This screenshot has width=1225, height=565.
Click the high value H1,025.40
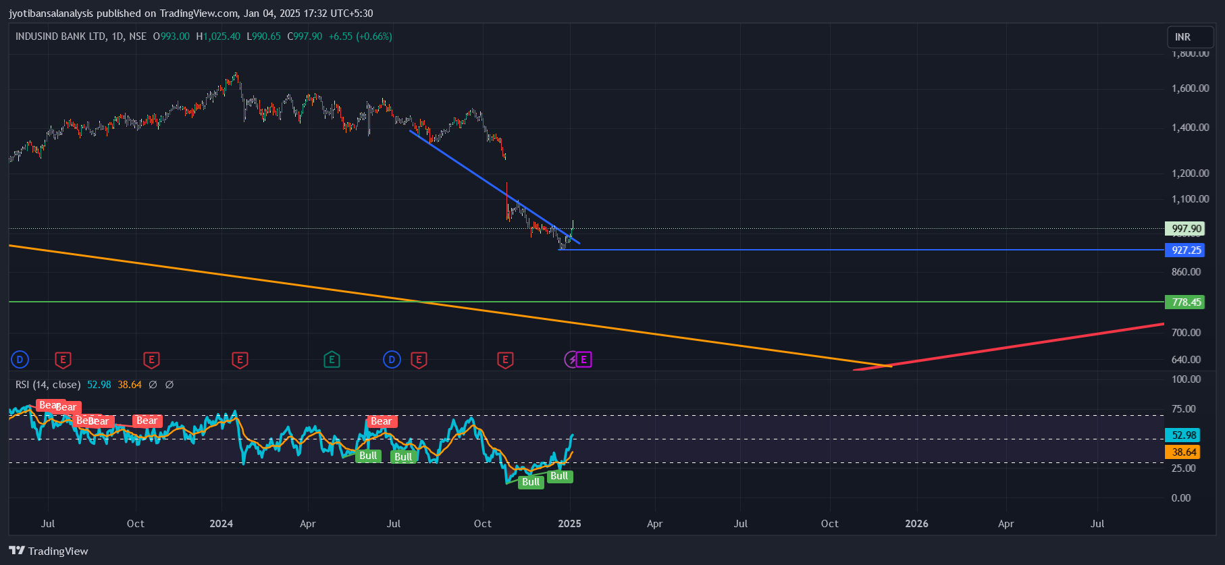click(x=218, y=36)
